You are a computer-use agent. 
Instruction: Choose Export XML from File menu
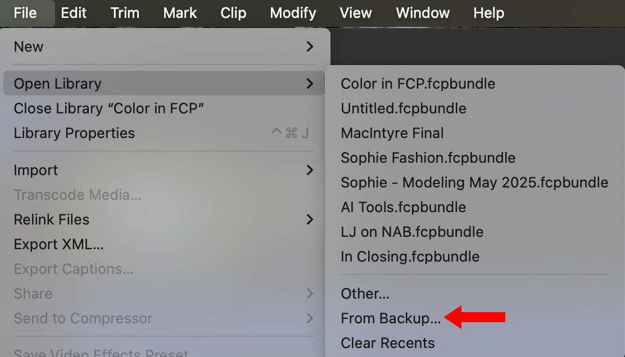tap(58, 244)
